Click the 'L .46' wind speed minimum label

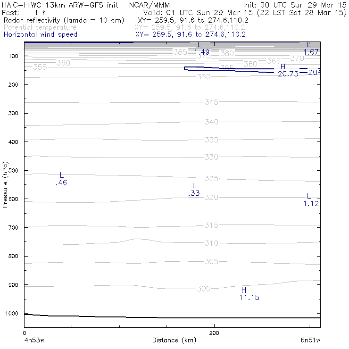point(61,179)
